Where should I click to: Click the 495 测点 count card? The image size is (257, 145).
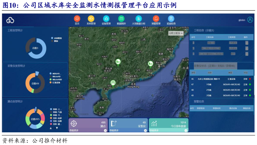[88, 125]
